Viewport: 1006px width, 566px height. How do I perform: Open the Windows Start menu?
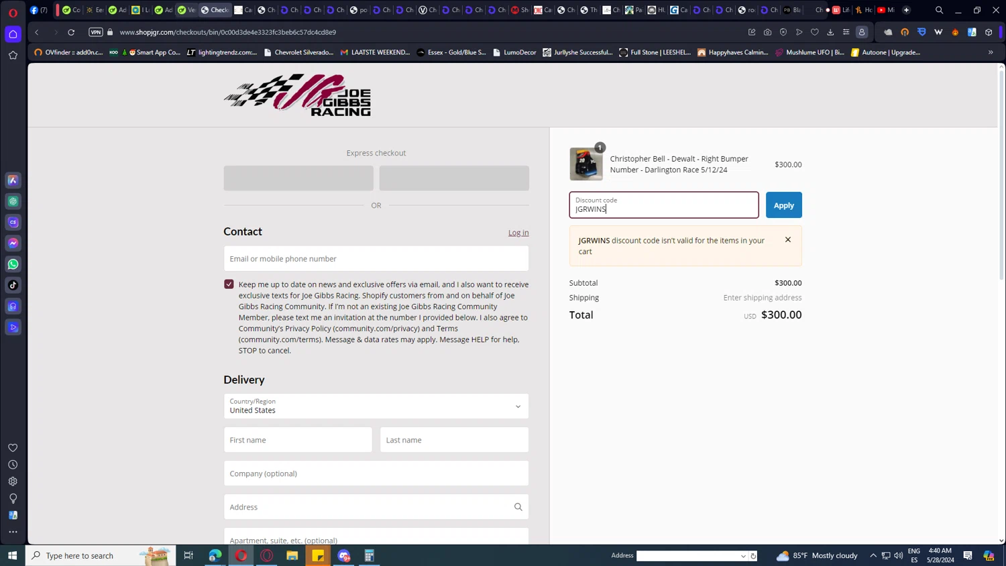click(12, 555)
